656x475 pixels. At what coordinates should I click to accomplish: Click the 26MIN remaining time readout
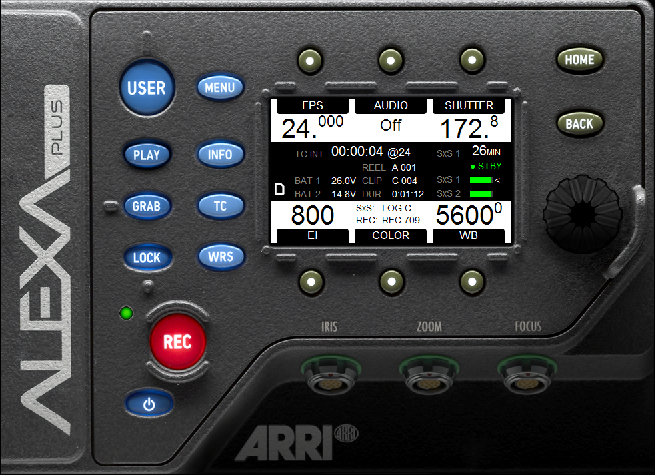pos(486,151)
